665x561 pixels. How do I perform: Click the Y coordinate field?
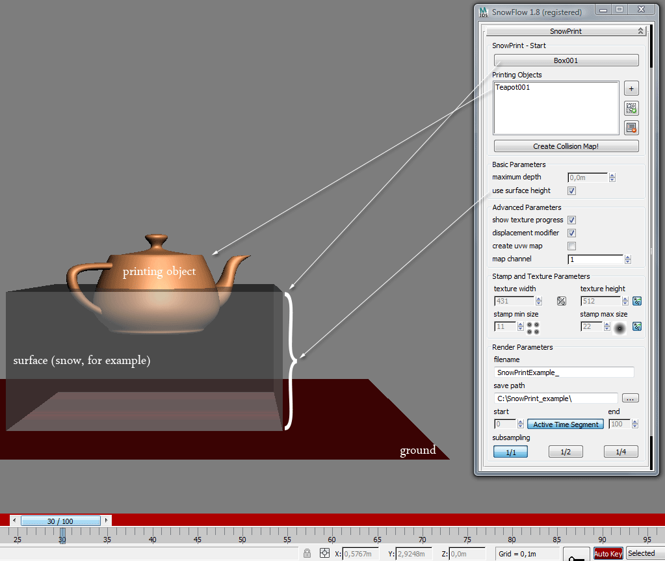click(413, 553)
